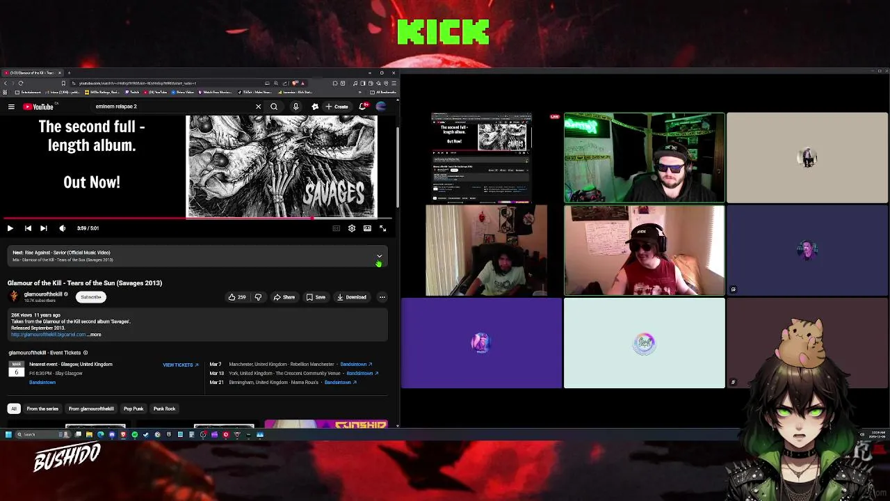Click the Windows taskbar Search box
The image size is (890, 501).
click(42, 435)
